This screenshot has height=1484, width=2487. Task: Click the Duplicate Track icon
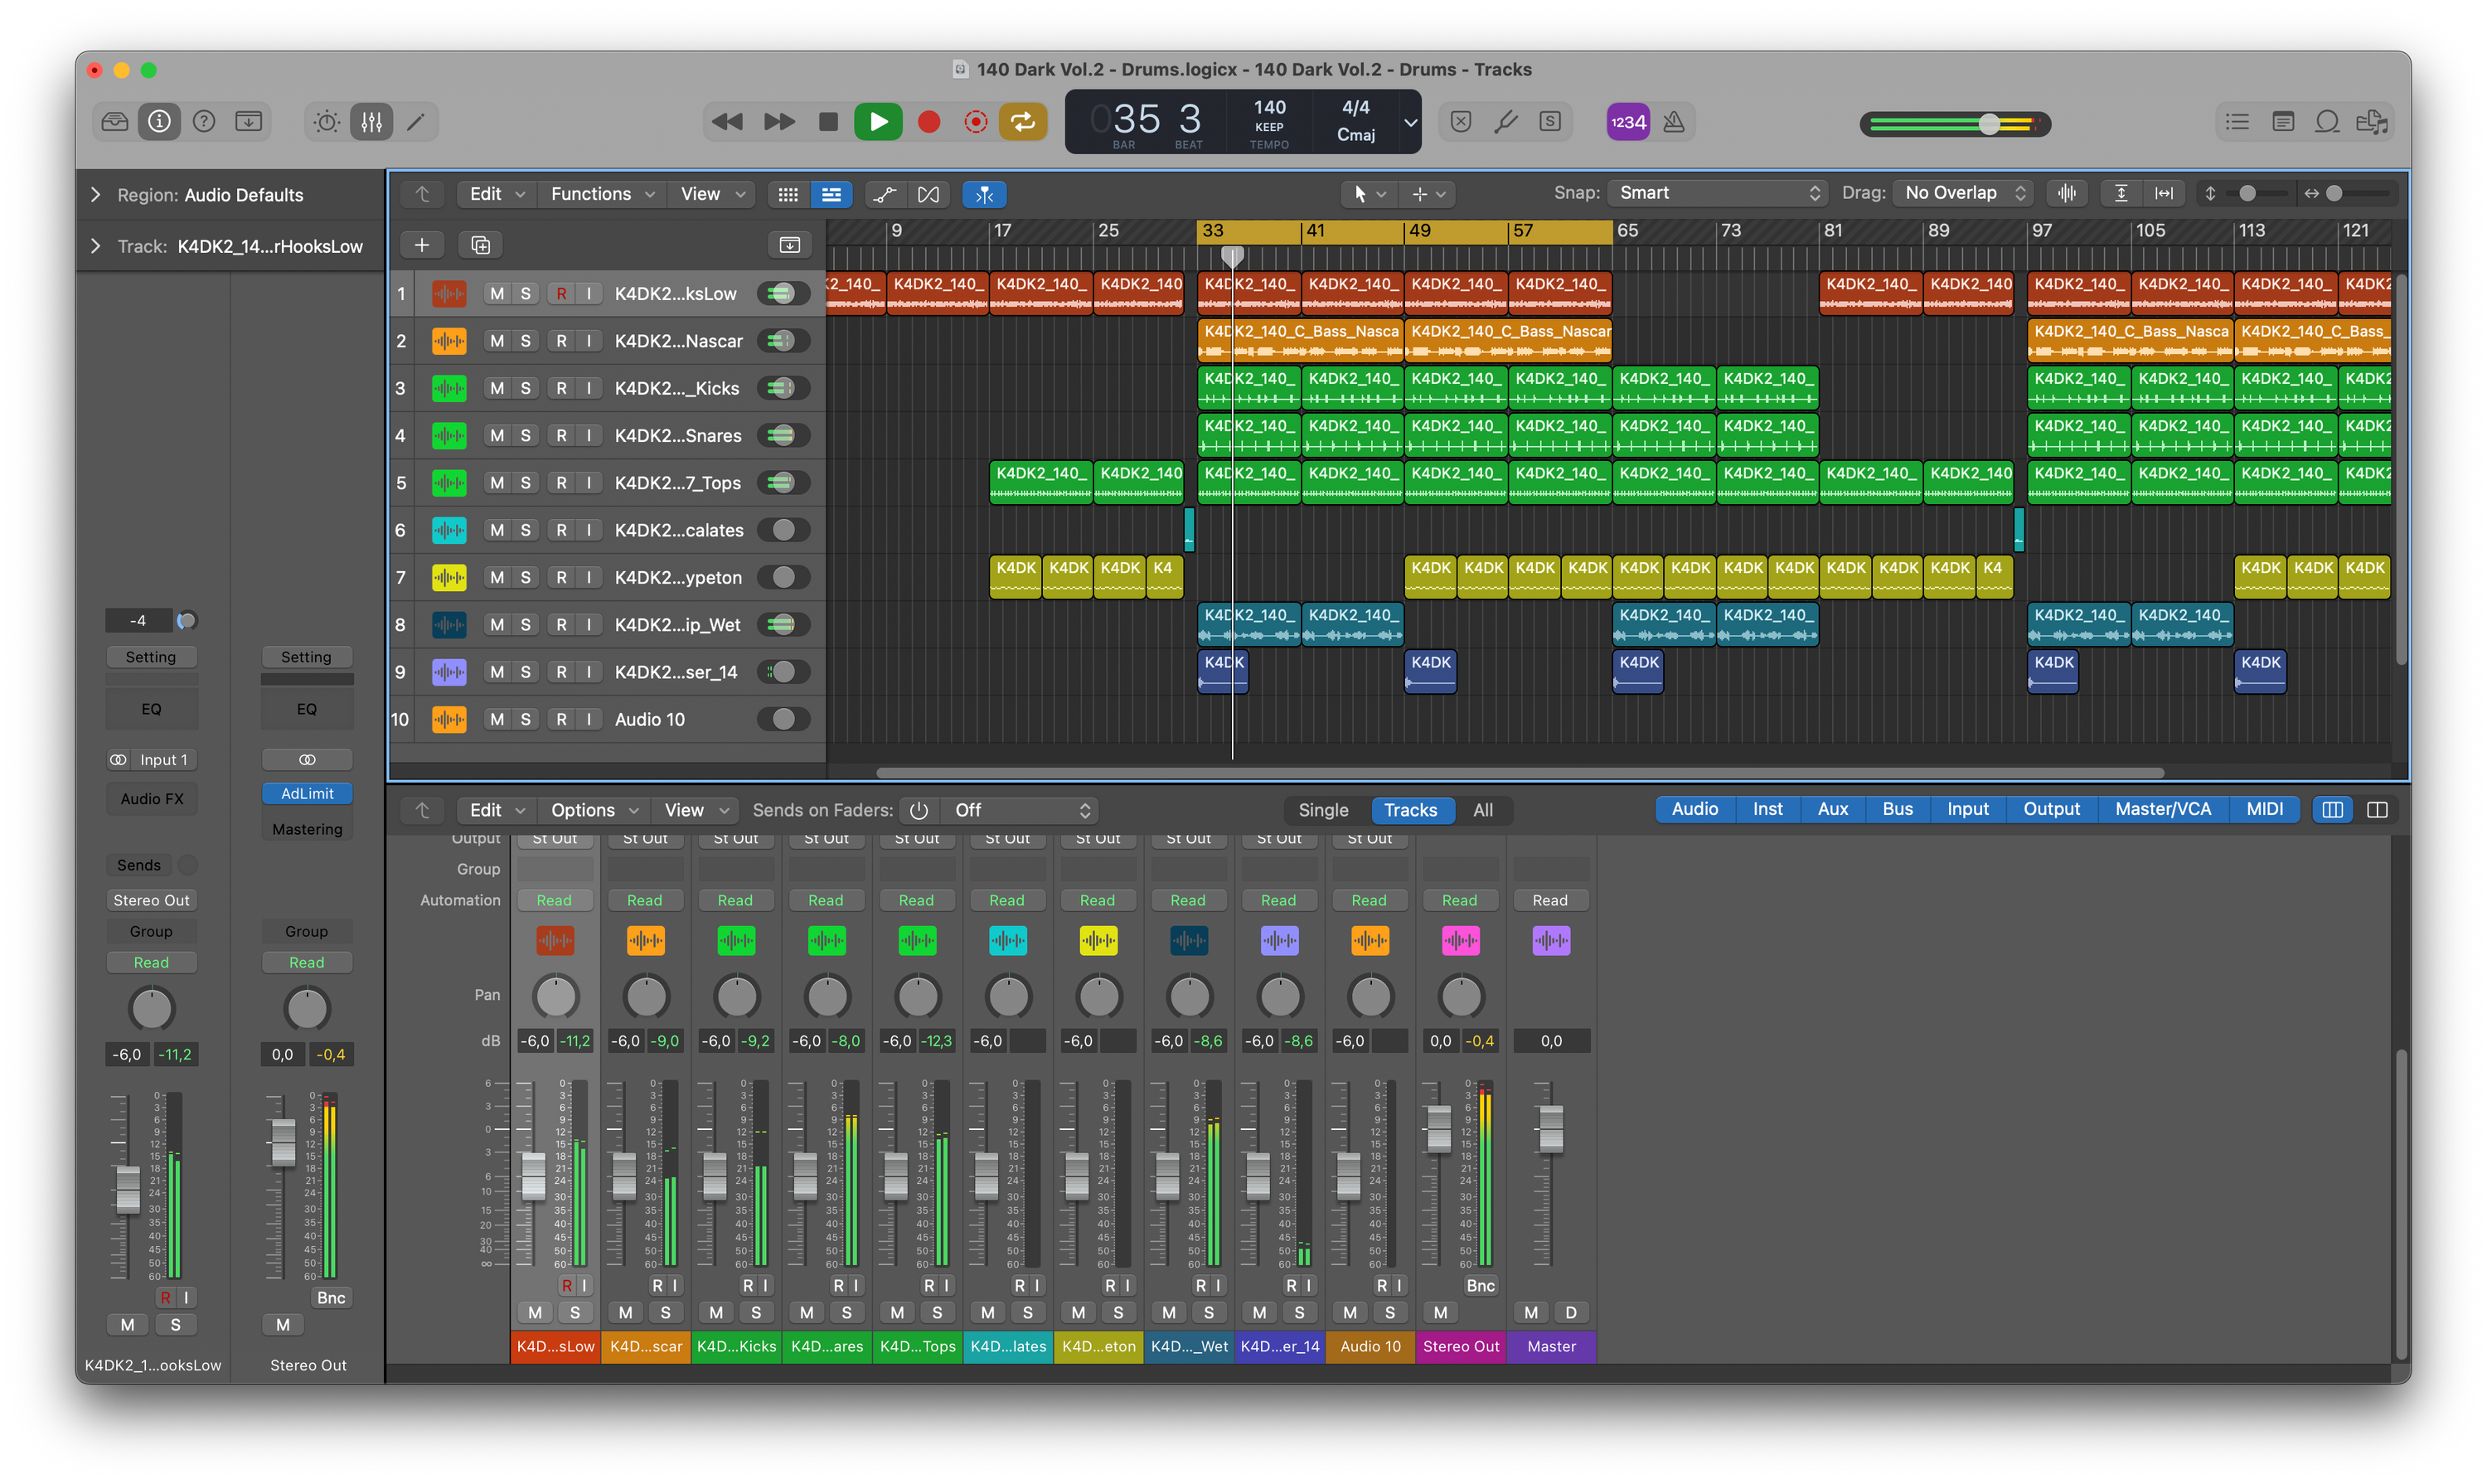[x=480, y=245]
